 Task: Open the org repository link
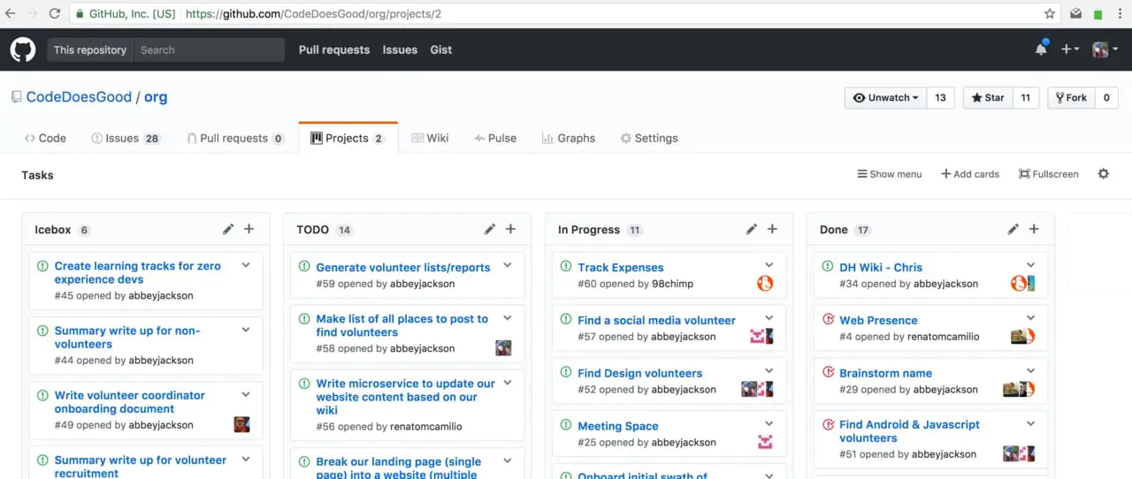pyautogui.click(x=156, y=97)
